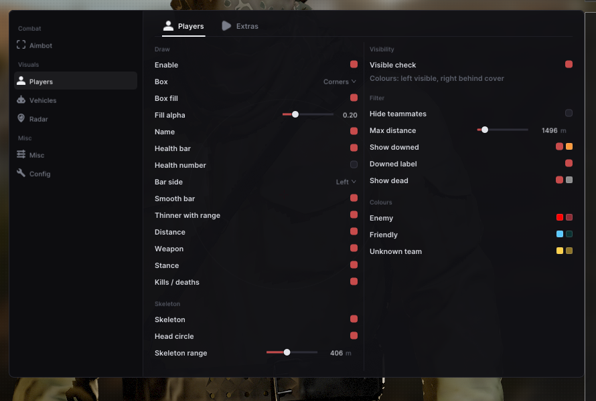
Task: Click the Config wrench icon
Action: pos(21,173)
